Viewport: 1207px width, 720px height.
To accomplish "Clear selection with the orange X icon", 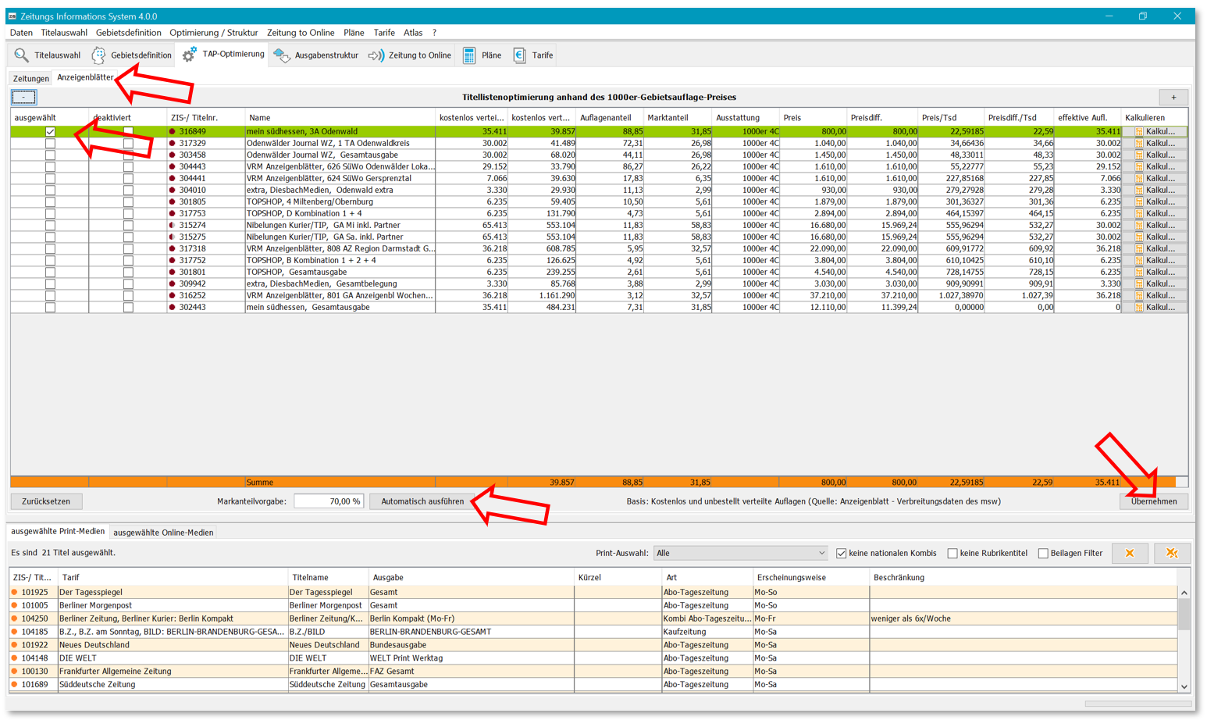I will (1129, 553).
